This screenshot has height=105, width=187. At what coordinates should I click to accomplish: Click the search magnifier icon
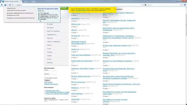(x=181, y=5)
